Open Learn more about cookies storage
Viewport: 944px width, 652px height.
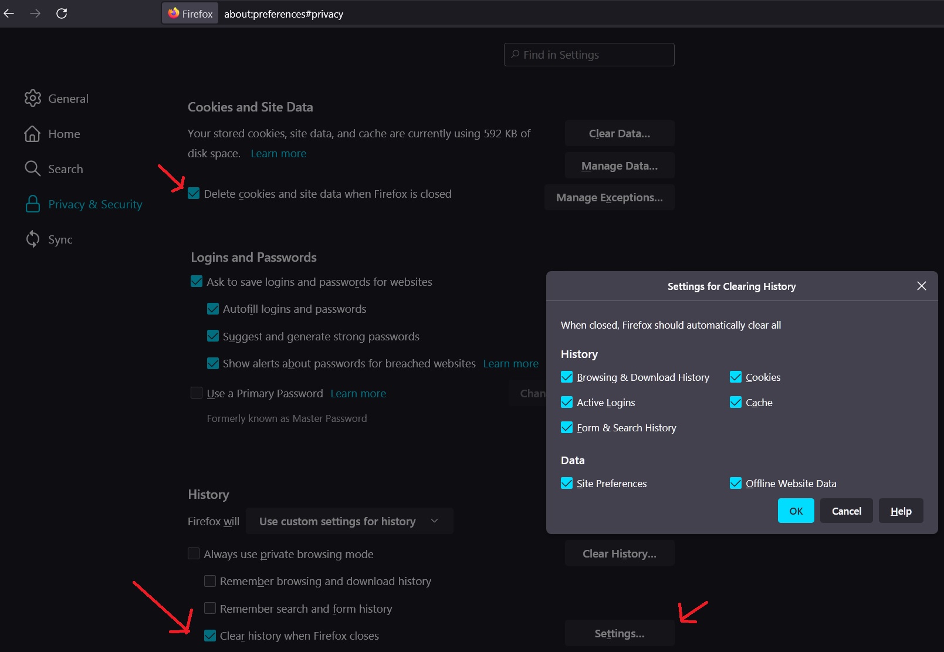tap(279, 154)
